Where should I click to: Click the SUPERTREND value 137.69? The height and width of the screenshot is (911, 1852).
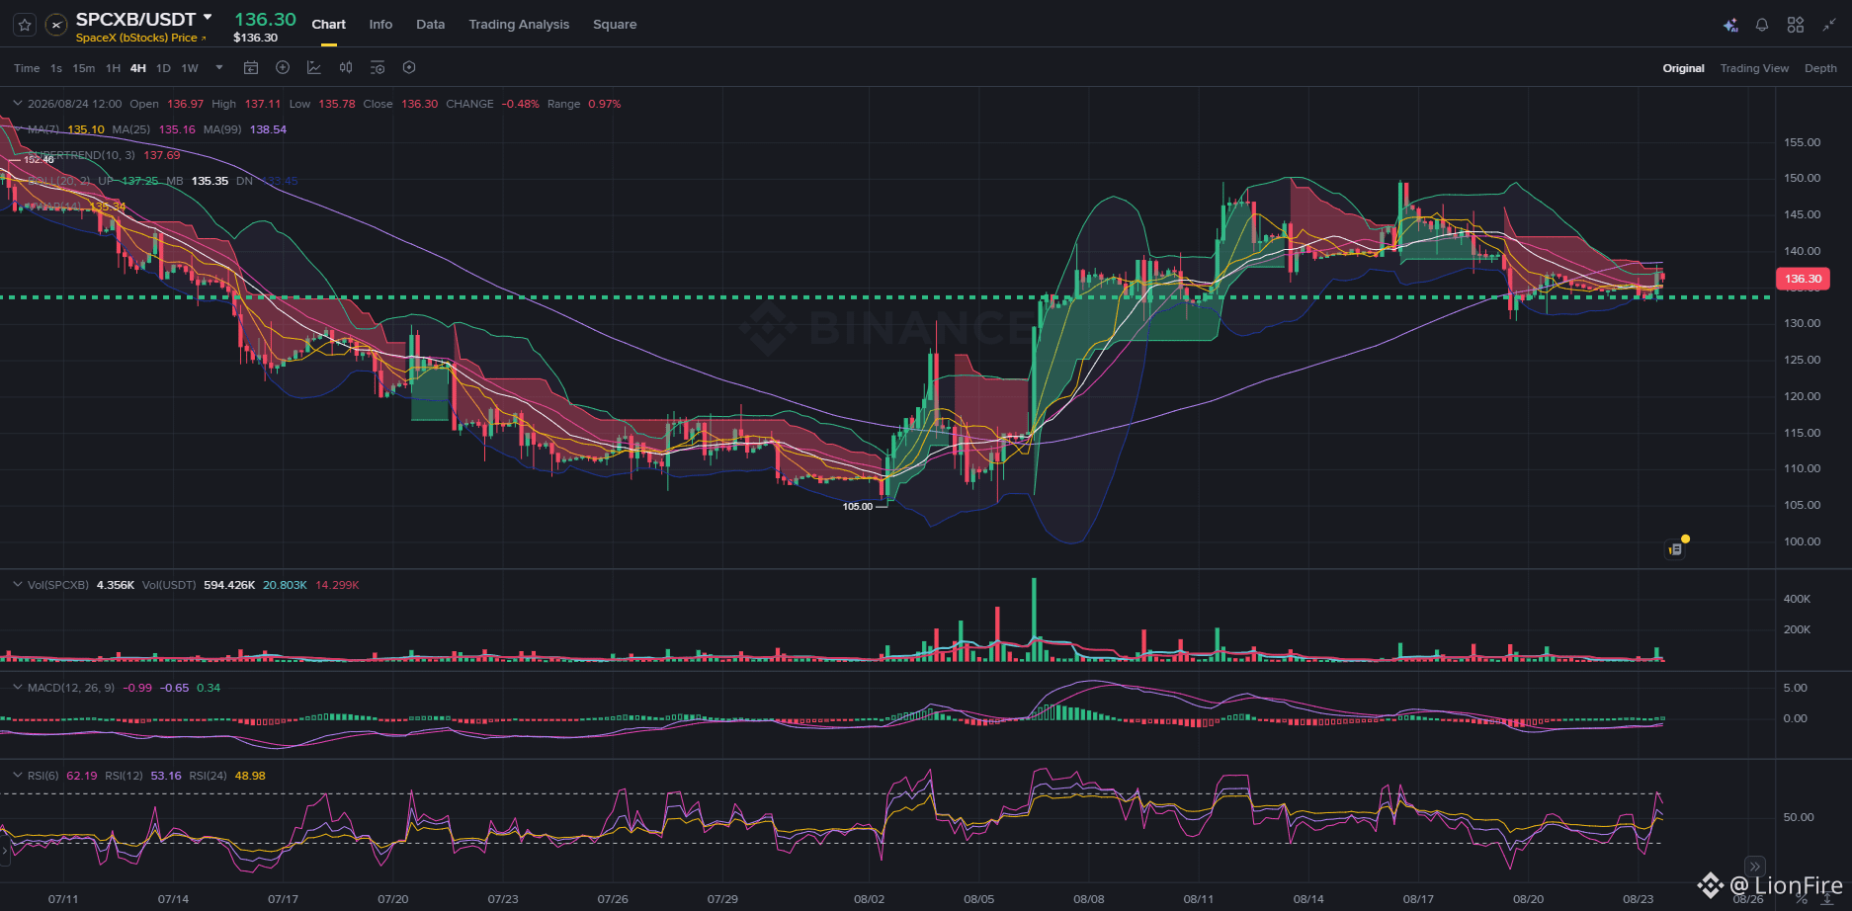pos(162,155)
